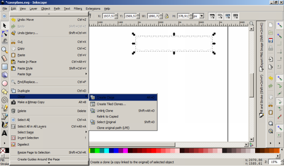Click the Print icon in commands bar
The image size is (284, 166).
(271, 48)
